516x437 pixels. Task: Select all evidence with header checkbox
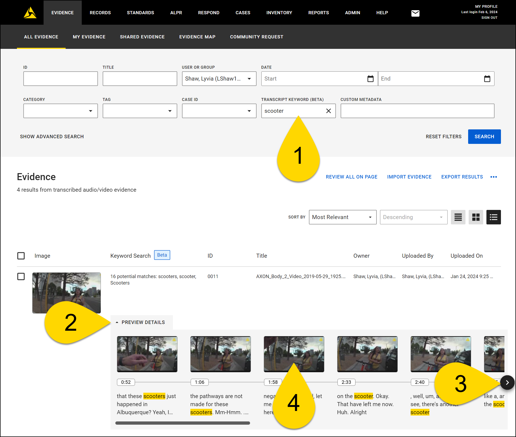point(21,256)
